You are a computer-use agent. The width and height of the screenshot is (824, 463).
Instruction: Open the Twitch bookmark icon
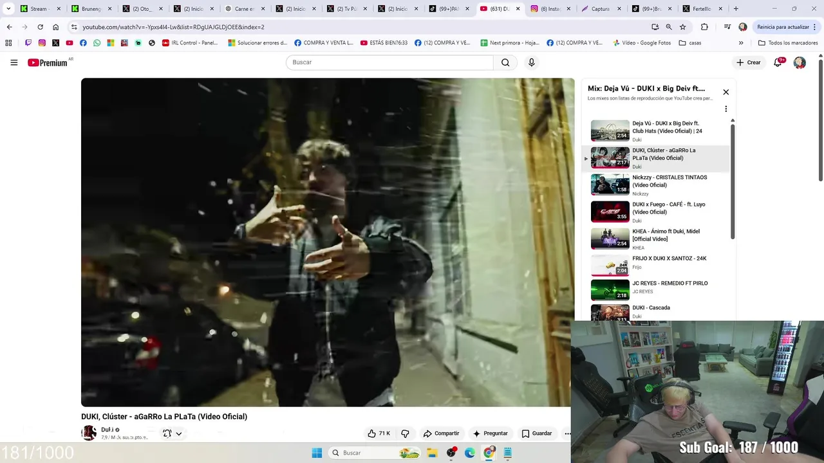(28, 43)
